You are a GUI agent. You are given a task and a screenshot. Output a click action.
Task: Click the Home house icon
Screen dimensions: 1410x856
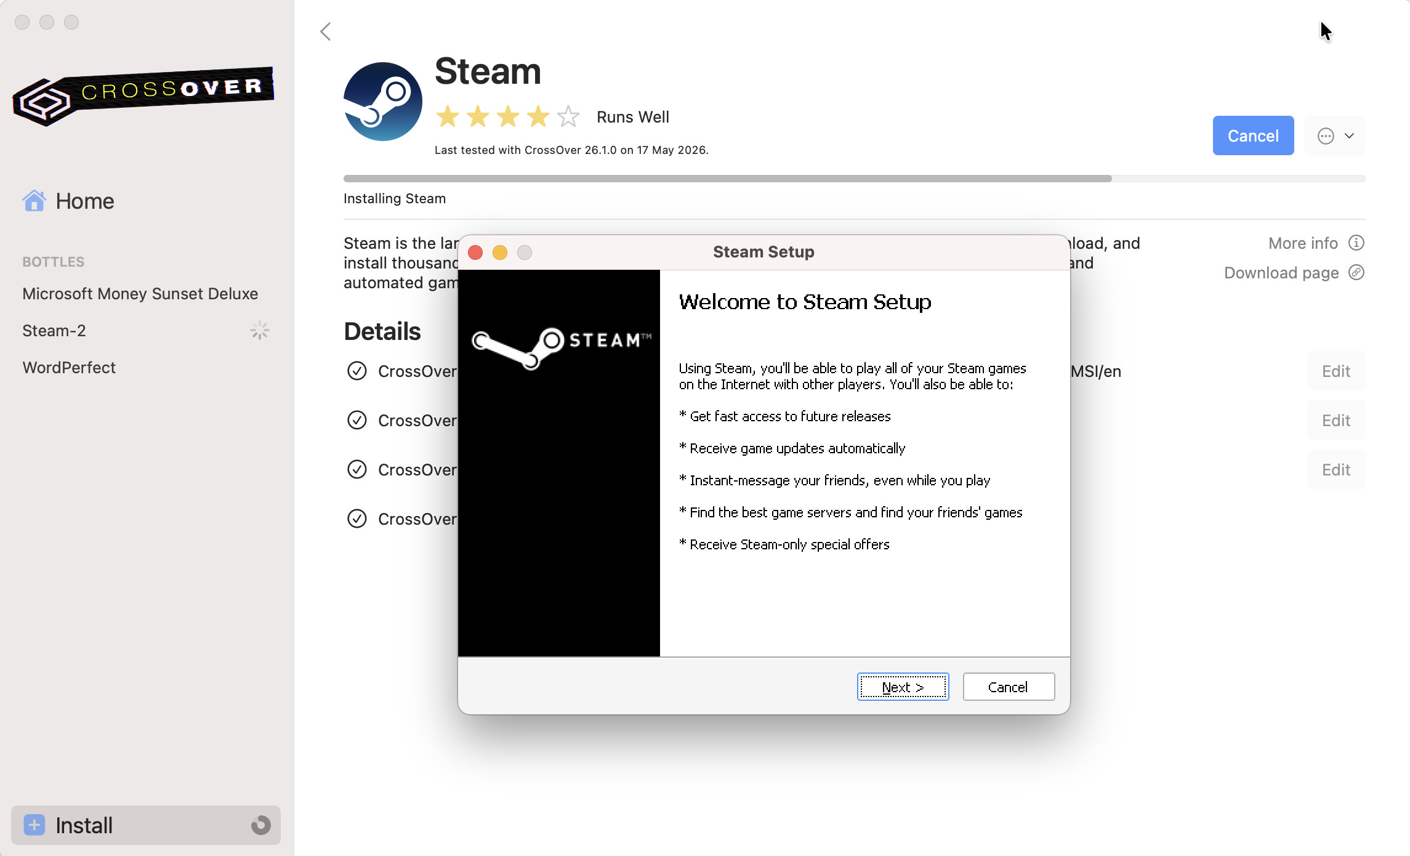tap(34, 201)
